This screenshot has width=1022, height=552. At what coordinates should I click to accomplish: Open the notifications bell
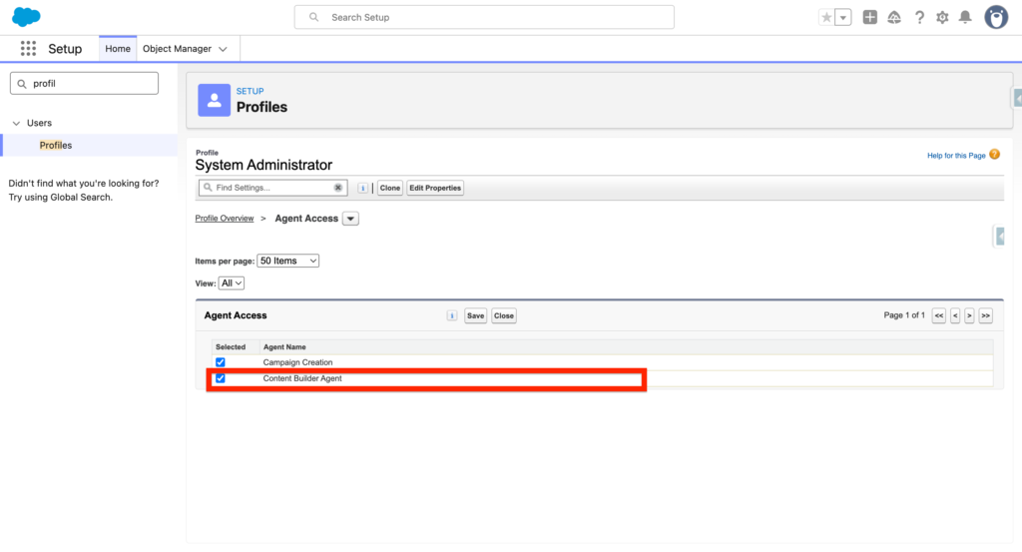[x=965, y=17]
